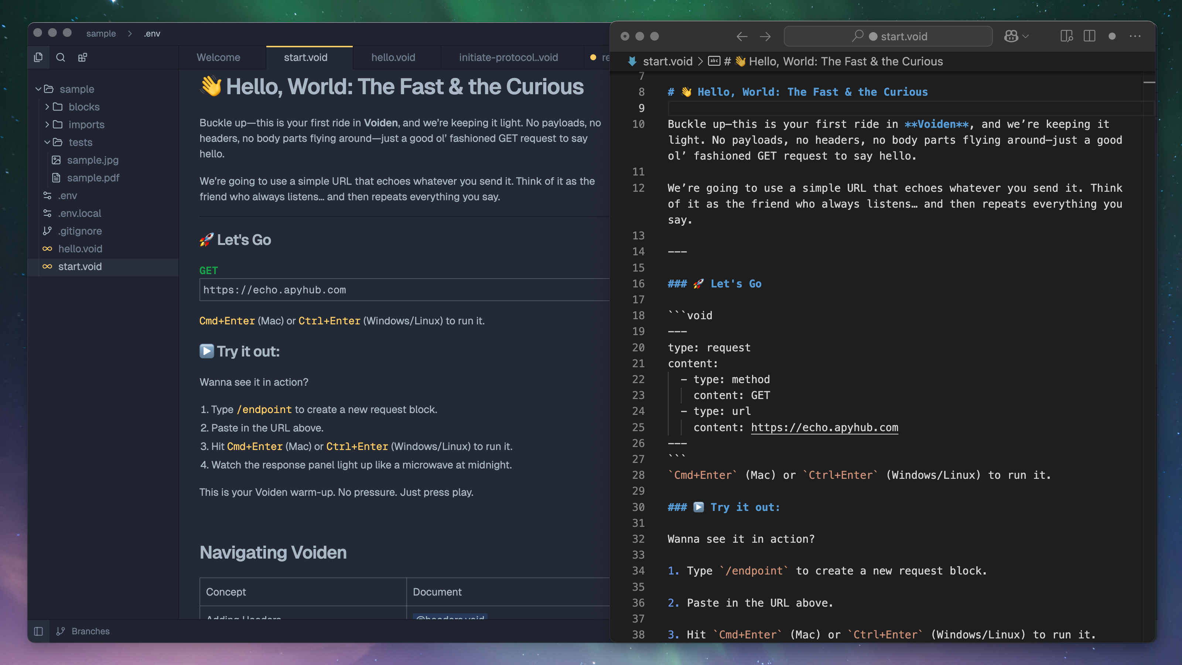Open the extensions blocks icon in sidebar

(x=83, y=57)
